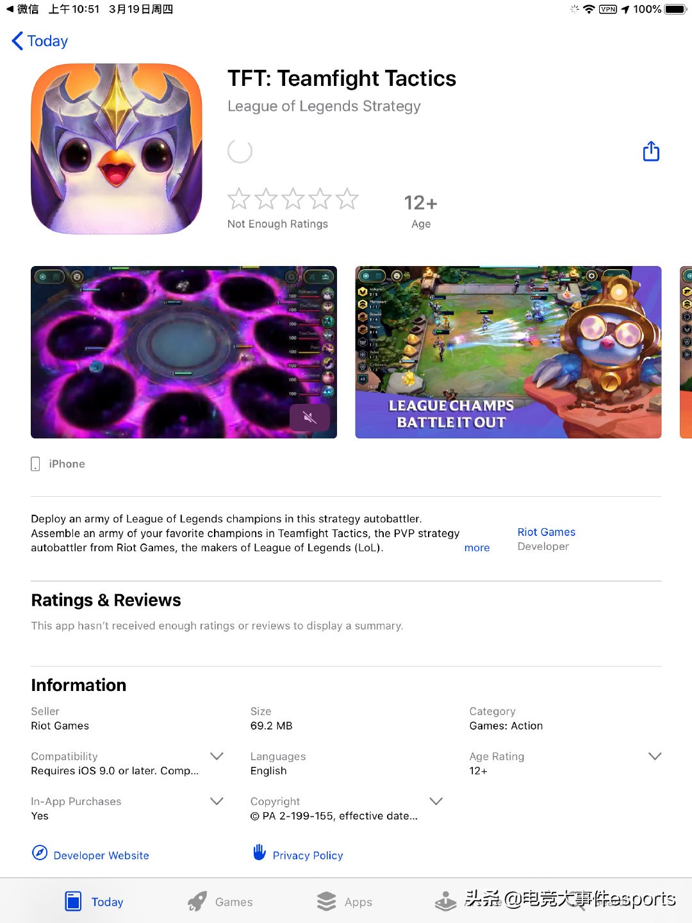Tap the share icon
The image size is (692, 923).
(651, 151)
